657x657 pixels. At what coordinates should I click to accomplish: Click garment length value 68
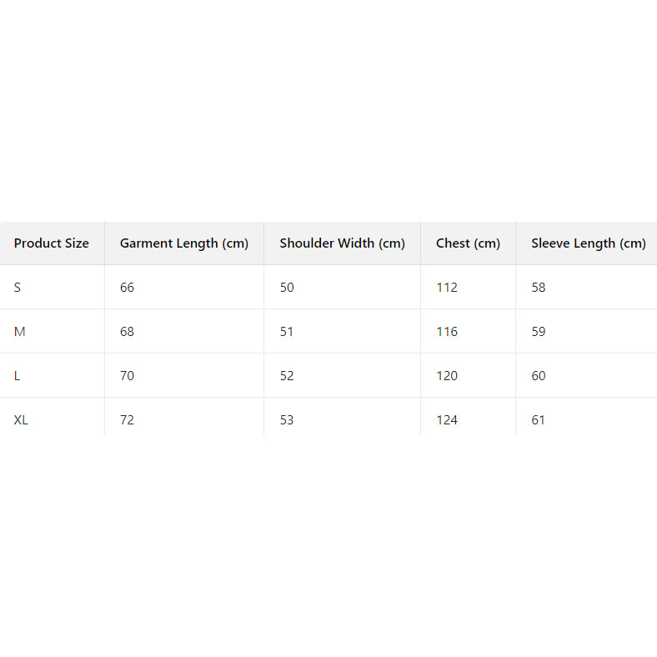[x=127, y=332]
